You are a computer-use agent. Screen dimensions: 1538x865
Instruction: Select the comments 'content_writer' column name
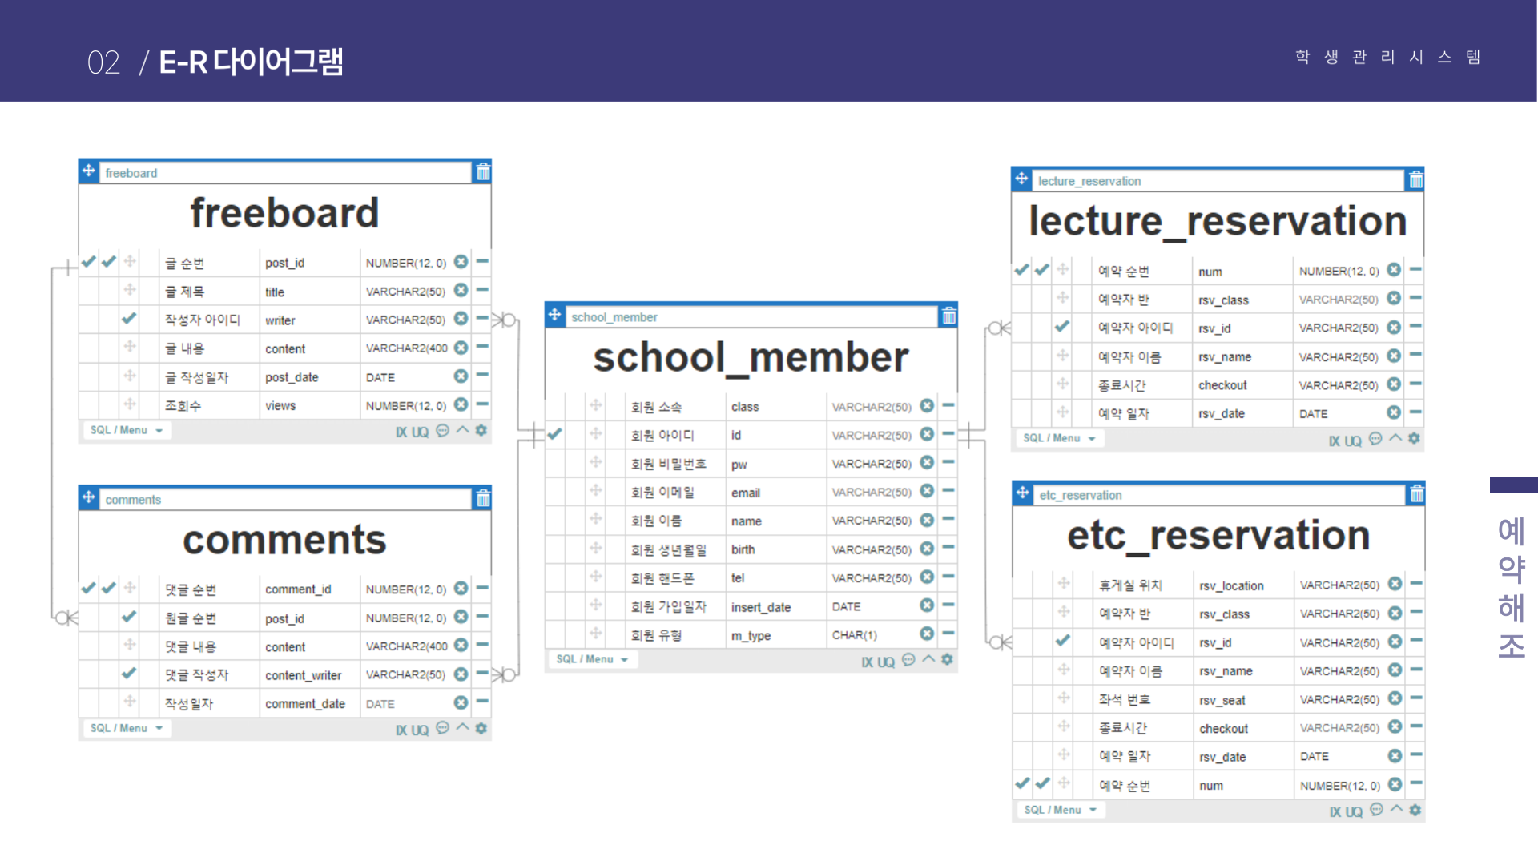(x=303, y=675)
